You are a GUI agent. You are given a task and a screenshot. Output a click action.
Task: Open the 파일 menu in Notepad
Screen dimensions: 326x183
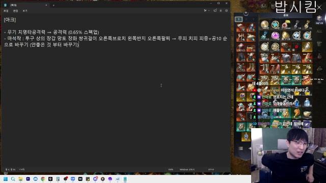(6, 11)
